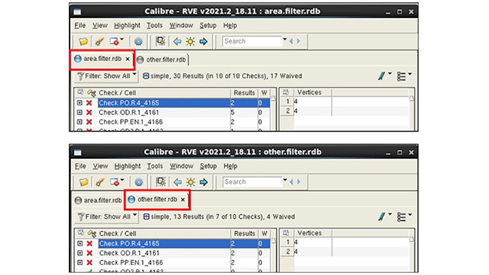Go to previous result arrow, other.filter.rdb window
This screenshot has height=275, width=489.
pyautogui.click(x=178, y=182)
